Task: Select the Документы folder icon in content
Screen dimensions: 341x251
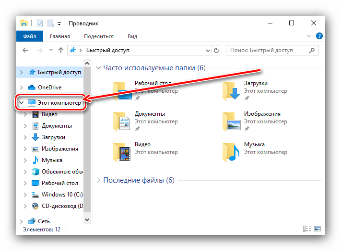Action: click(122, 121)
